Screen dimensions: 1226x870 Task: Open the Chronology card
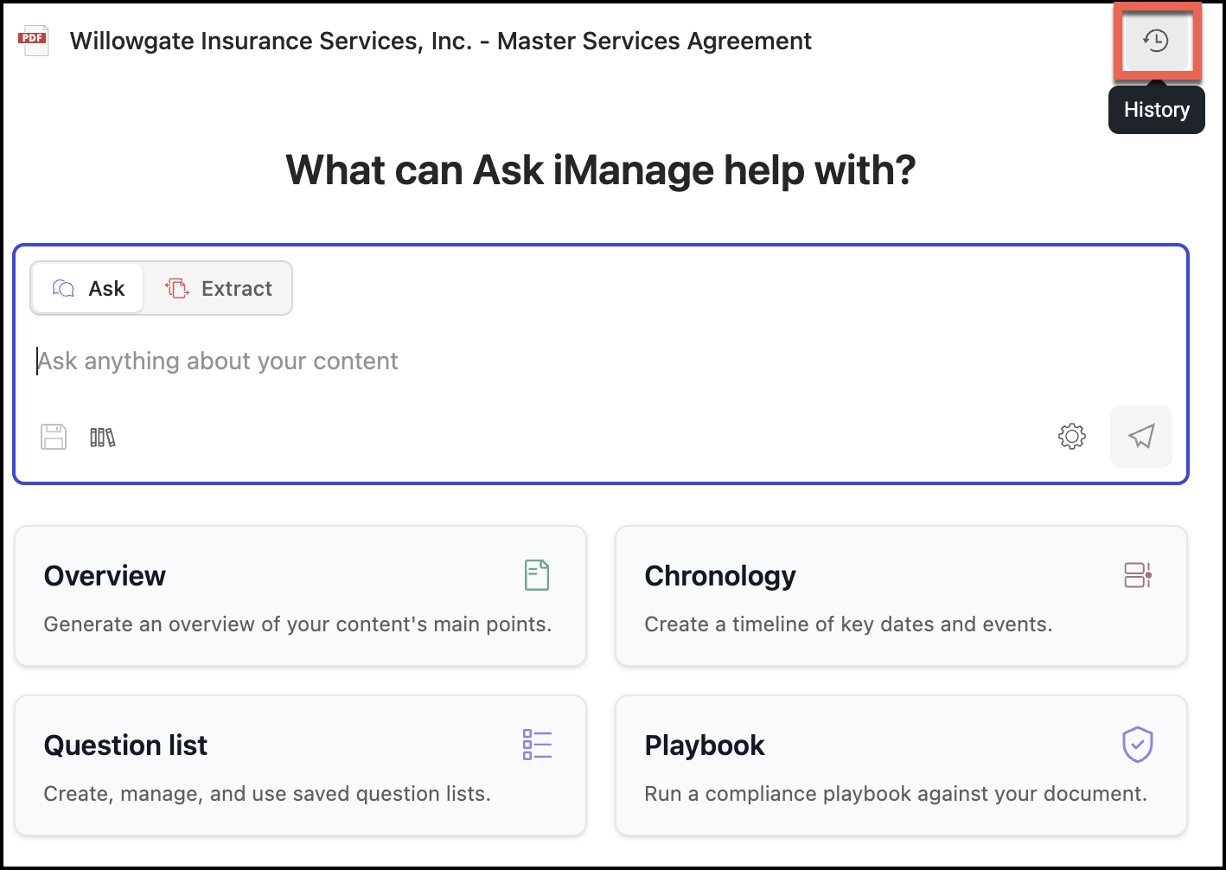(901, 596)
